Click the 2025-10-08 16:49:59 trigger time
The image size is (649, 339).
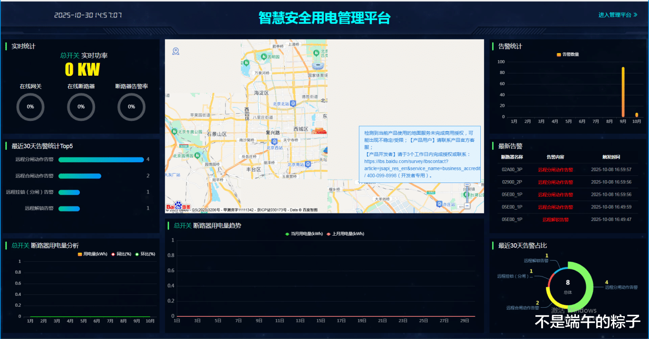coord(611,207)
